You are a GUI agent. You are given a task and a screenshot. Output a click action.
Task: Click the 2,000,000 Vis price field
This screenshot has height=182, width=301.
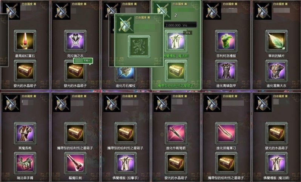tap(180, 25)
